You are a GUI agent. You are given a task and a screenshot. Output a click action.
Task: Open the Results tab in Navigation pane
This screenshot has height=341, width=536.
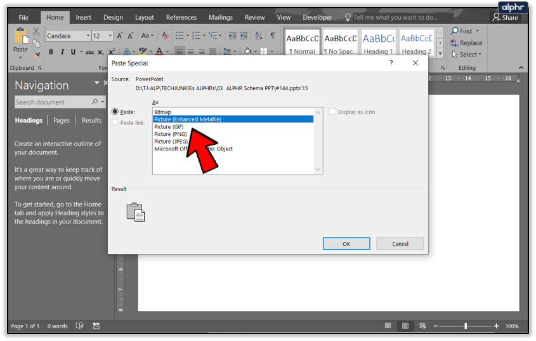[91, 120]
